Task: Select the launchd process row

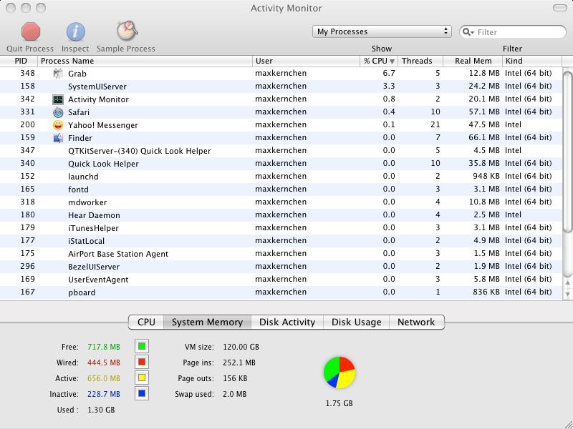Action: click(281, 177)
